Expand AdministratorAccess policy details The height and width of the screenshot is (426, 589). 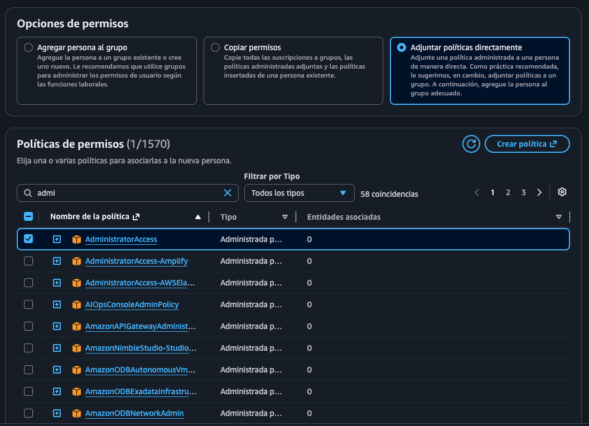point(57,239)
